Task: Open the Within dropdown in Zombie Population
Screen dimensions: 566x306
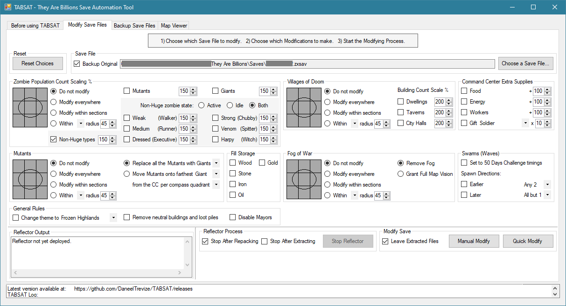Action: tap(80, 124)
